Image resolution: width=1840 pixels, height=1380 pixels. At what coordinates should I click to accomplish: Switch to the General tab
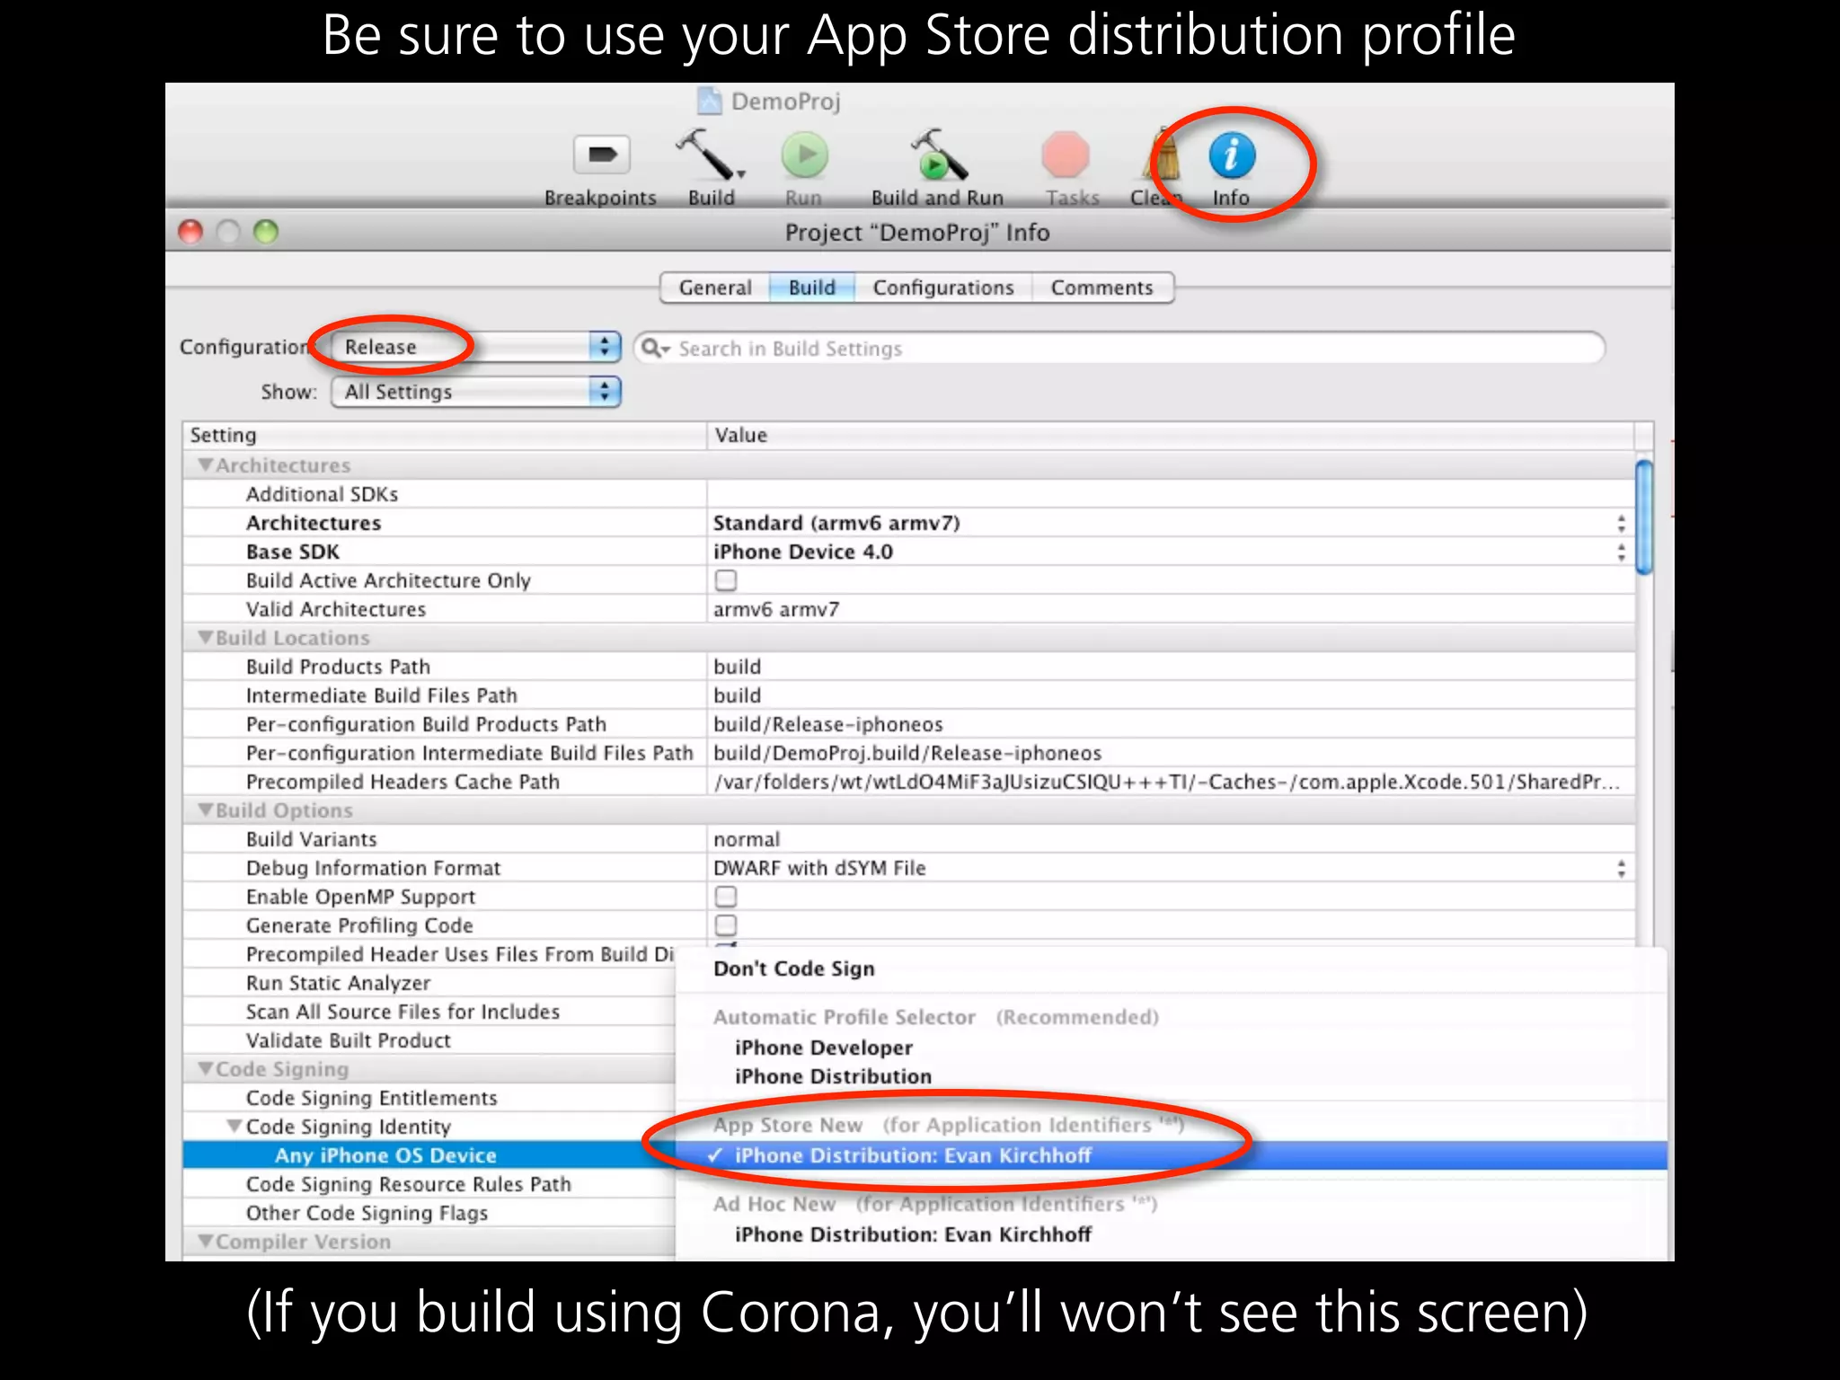pyautogui.click(x=715, y=287)
